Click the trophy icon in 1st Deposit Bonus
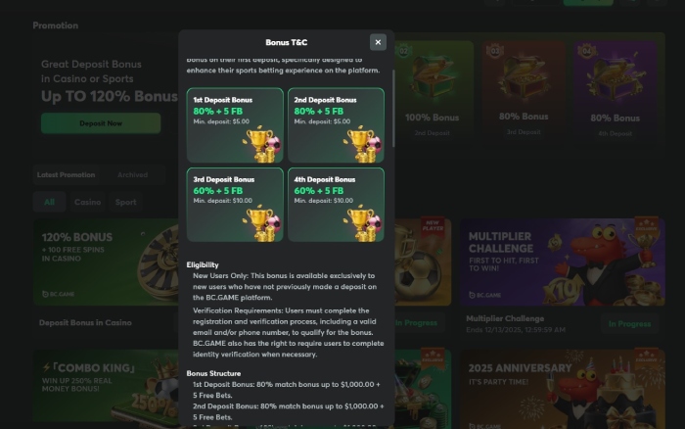This screenshot has width=685, height=429. (x=261, y=144)
